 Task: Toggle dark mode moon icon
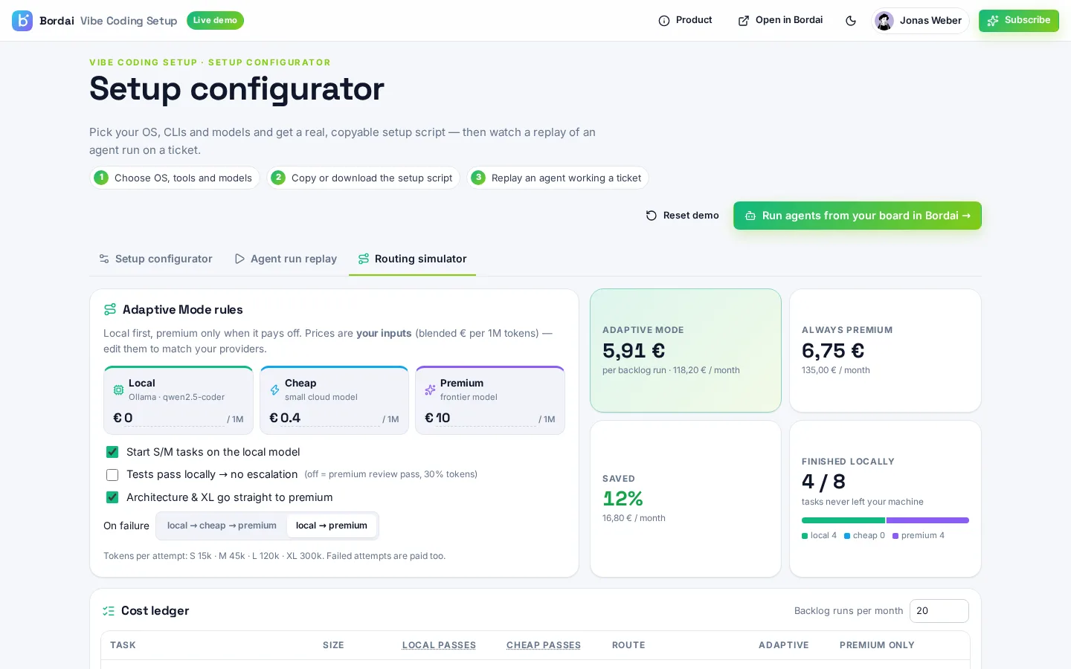coord(851,21)
